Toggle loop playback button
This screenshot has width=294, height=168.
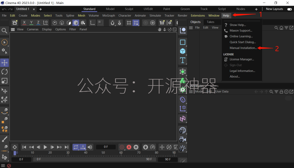point(76,147)
